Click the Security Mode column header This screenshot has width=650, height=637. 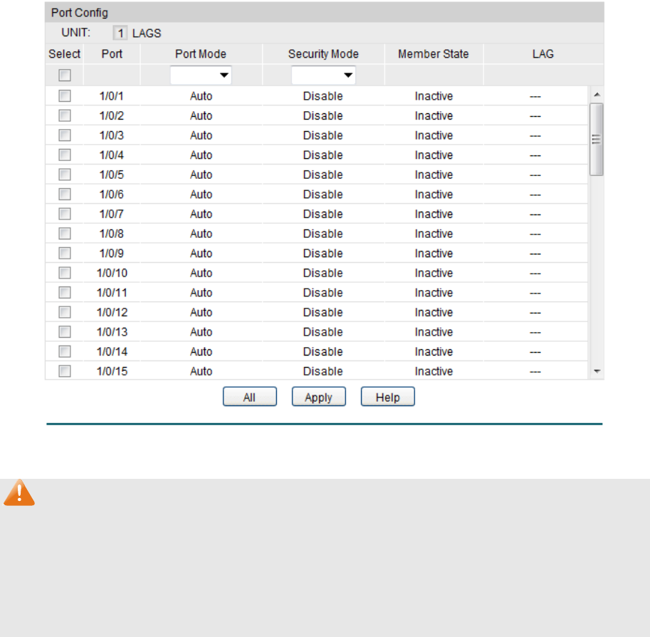tap(323, 54)
